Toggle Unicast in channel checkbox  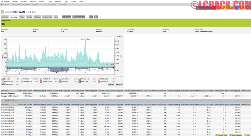pos(60,79)
